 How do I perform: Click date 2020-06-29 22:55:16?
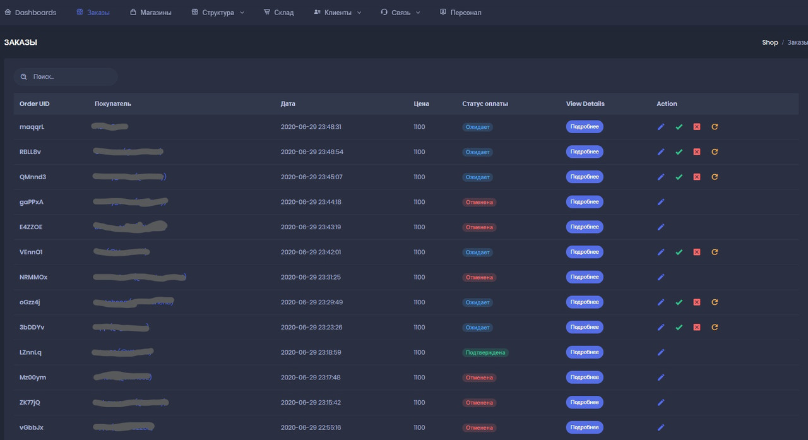(x=311, y=427)
